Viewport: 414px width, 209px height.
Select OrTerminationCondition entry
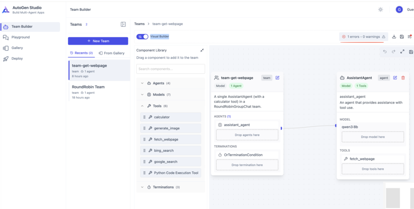(247, 155)
